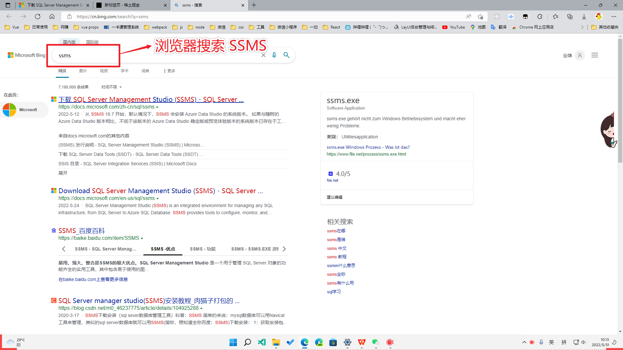The height and width of the screenshot is (350, 623).
Task: Expand the 时间不限 time filter dropdown
Action: point(111,87)
